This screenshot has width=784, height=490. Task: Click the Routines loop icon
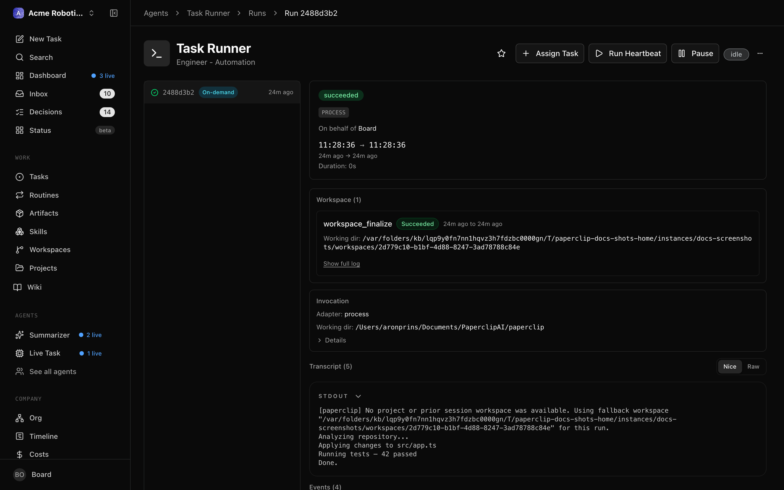19,195
